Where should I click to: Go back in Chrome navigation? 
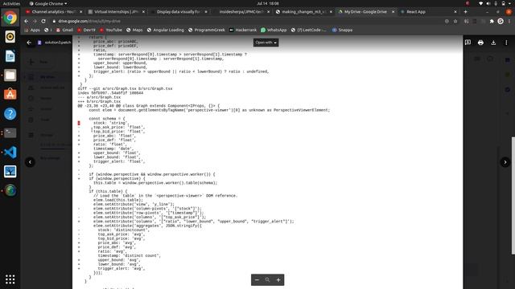[x=27, y=21]
